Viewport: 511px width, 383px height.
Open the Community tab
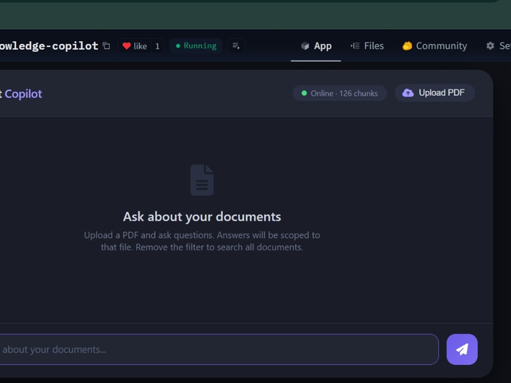(434, 46)
